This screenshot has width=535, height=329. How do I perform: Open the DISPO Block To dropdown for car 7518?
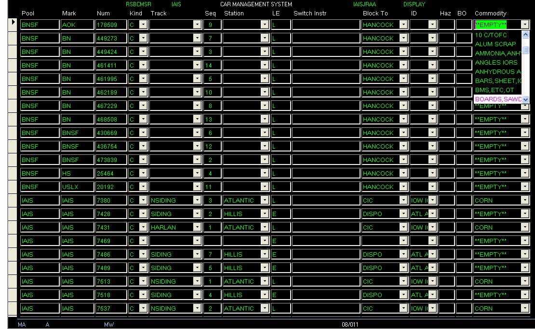pos(403,295)
